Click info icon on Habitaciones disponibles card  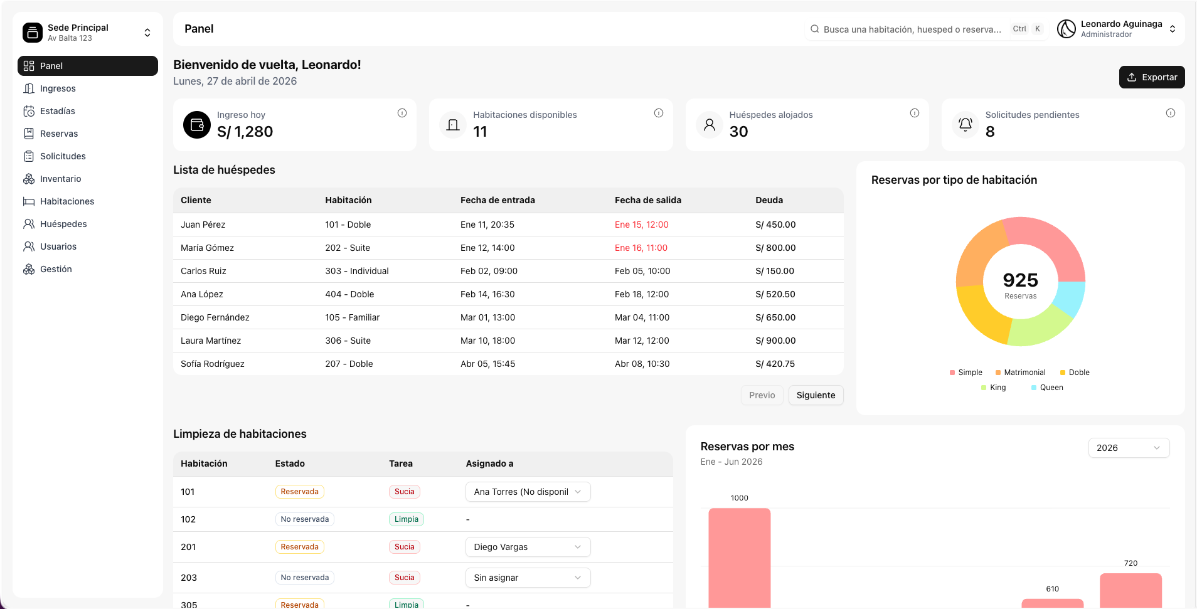[x=659, y=113]
